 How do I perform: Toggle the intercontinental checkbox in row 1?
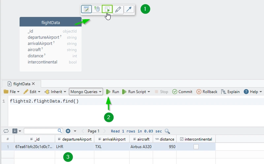196,147
